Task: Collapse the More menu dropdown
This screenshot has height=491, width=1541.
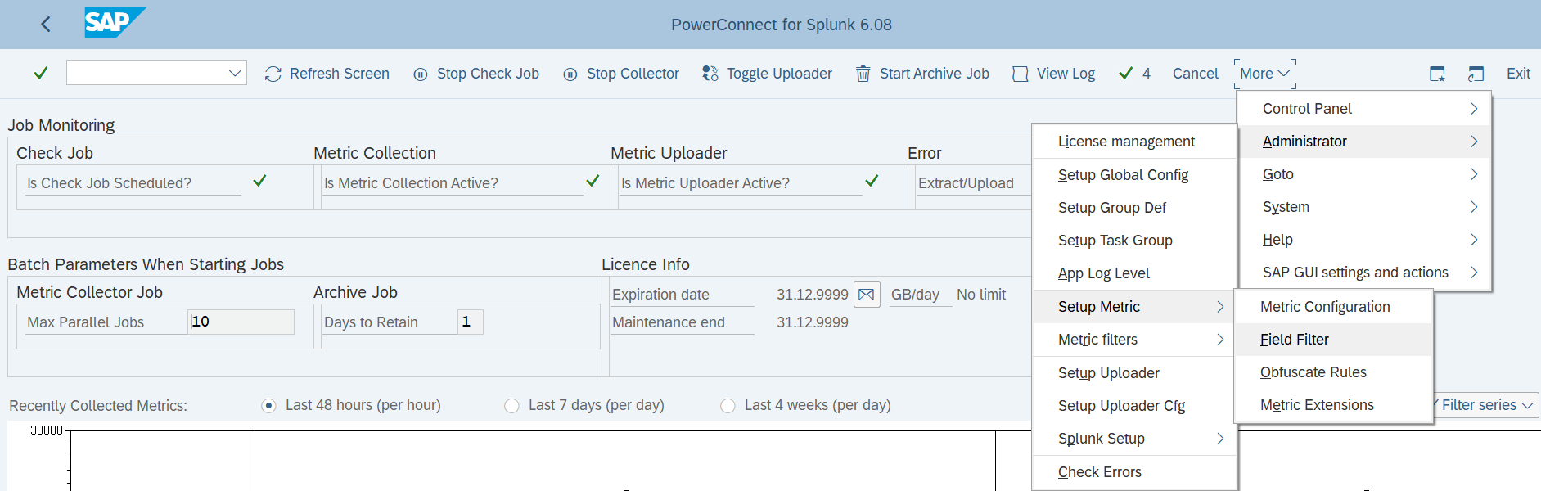Action: coord(1264,74)
